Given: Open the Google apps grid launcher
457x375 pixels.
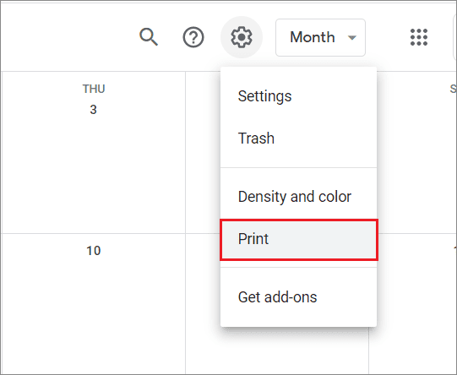Looking at the screenshot, I should (x=419, y=37).
